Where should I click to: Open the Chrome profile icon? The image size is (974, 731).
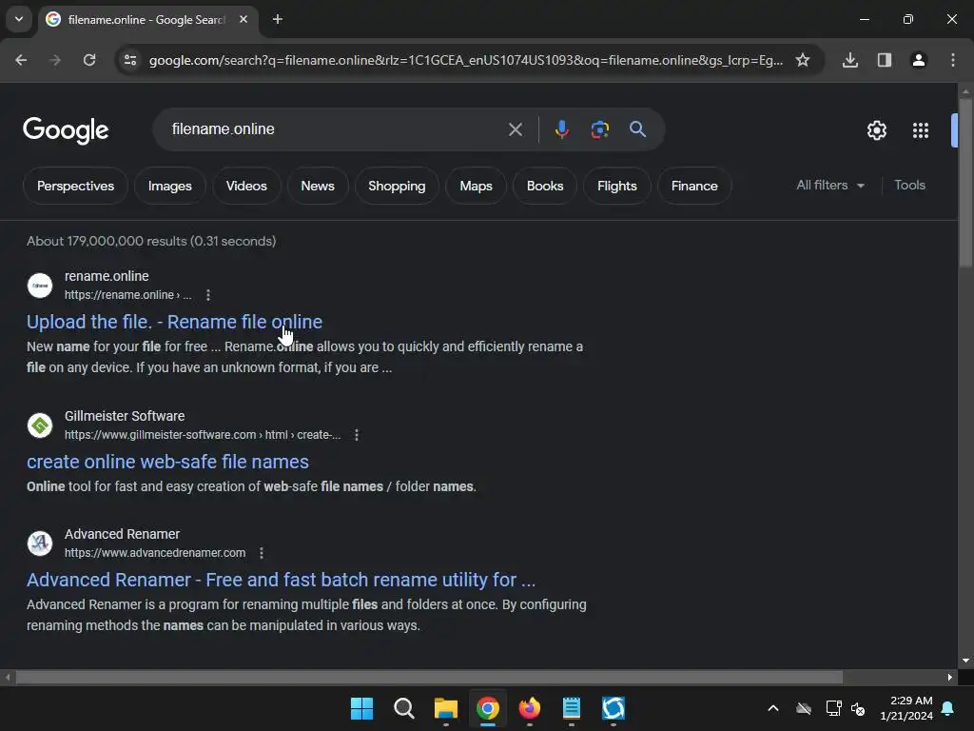[x=919, y=60]
